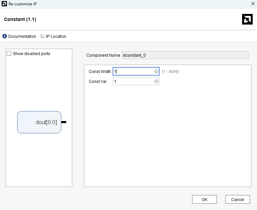Click the [1 - 4096] range hint
This screenshot has height=210, width=257.
click(170, 72)
